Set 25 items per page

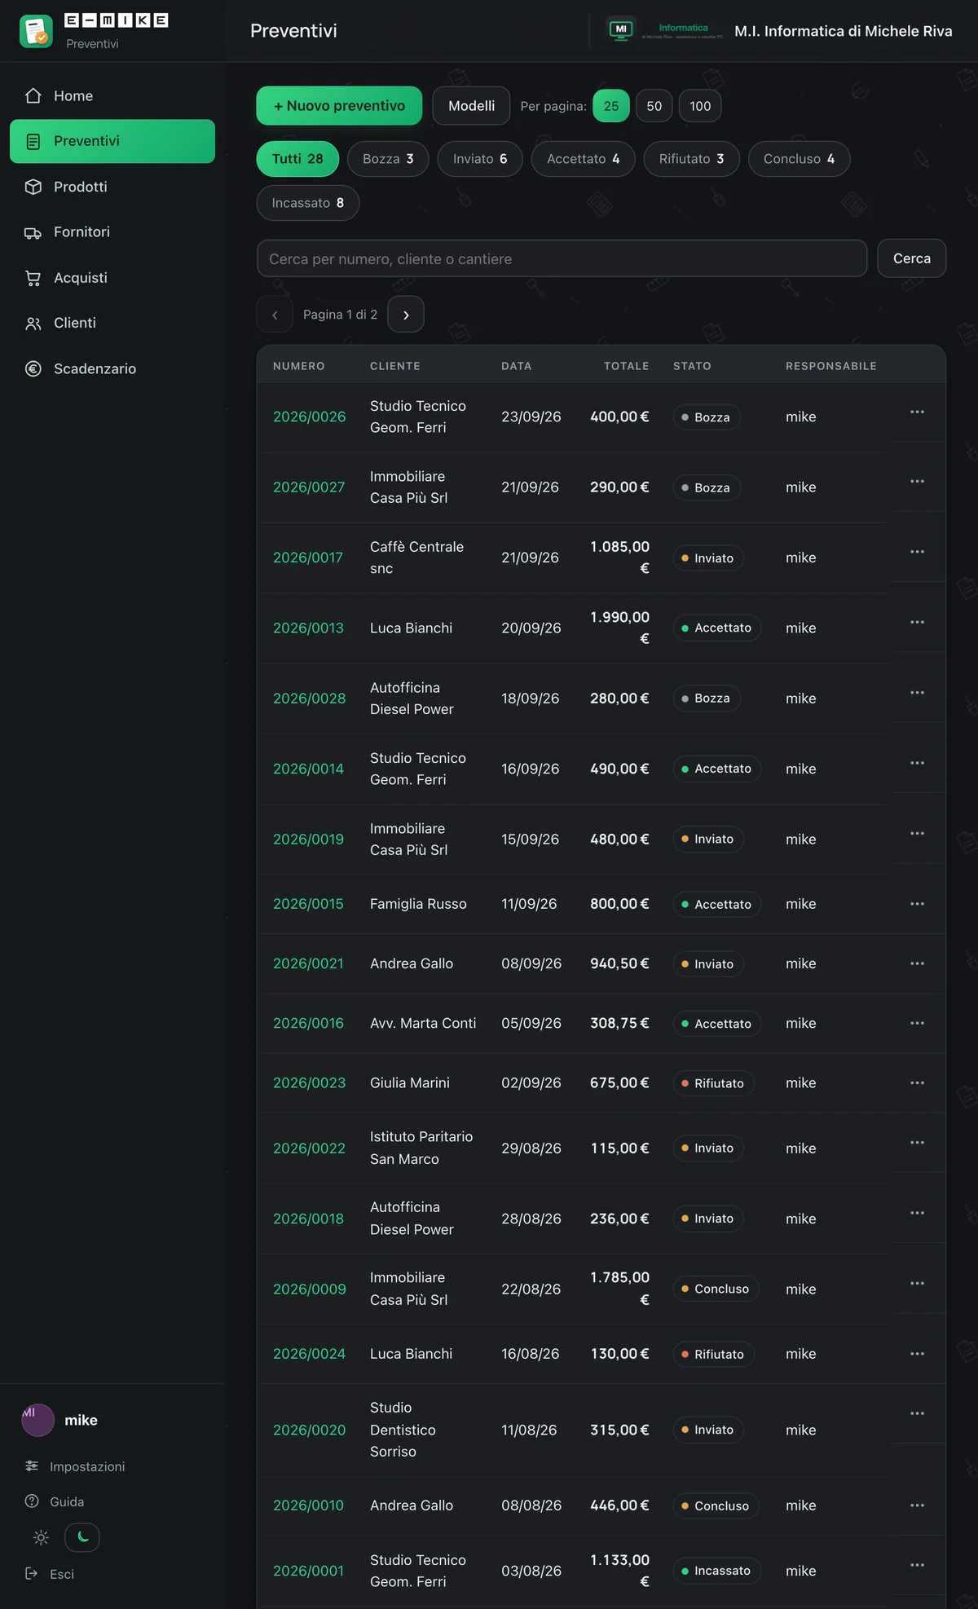611,106
